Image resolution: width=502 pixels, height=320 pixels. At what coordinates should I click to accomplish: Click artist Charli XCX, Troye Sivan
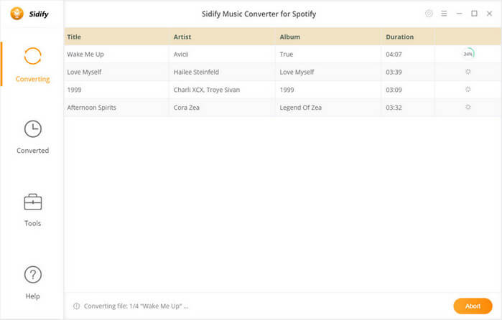tap(207, 90)
